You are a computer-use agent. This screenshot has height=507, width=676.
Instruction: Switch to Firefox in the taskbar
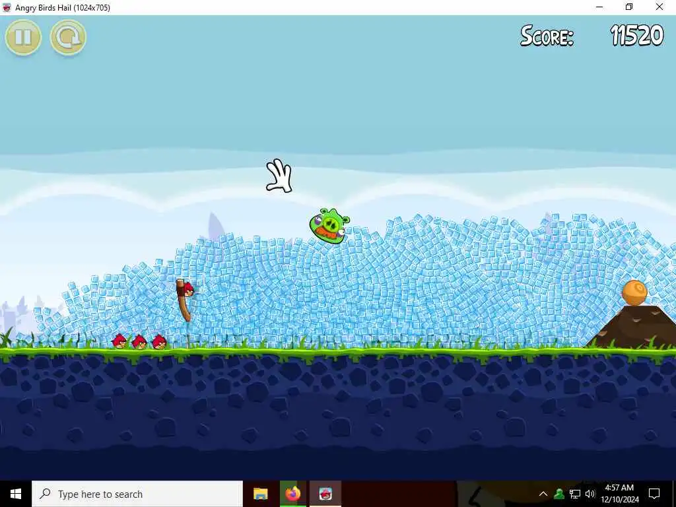(292, 494)
